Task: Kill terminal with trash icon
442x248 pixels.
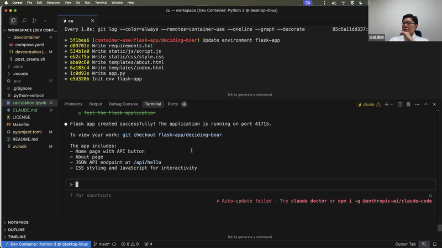Action: (x=408, y=104)
